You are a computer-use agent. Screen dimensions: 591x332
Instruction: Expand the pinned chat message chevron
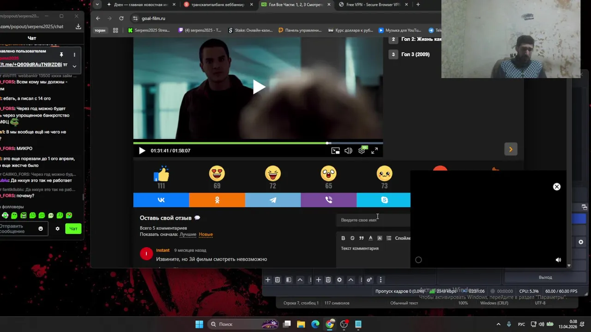tap(74, 66)
